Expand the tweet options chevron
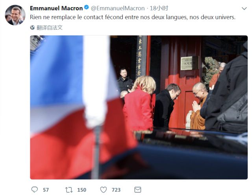The image size is (252, 196). [244, 9]
